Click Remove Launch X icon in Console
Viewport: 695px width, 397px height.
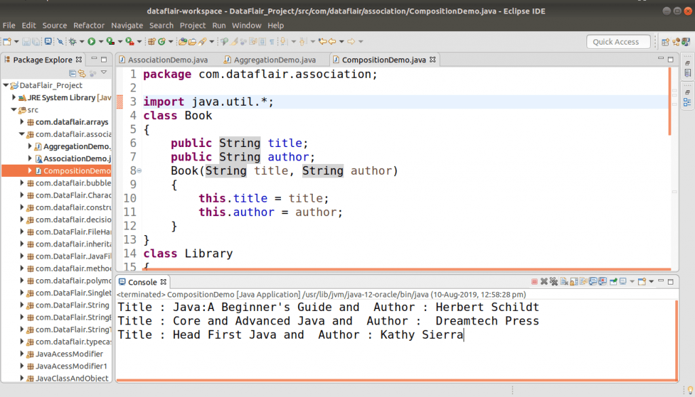click(x=544, y=281)
